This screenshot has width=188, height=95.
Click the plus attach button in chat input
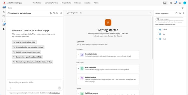point(10,88)
